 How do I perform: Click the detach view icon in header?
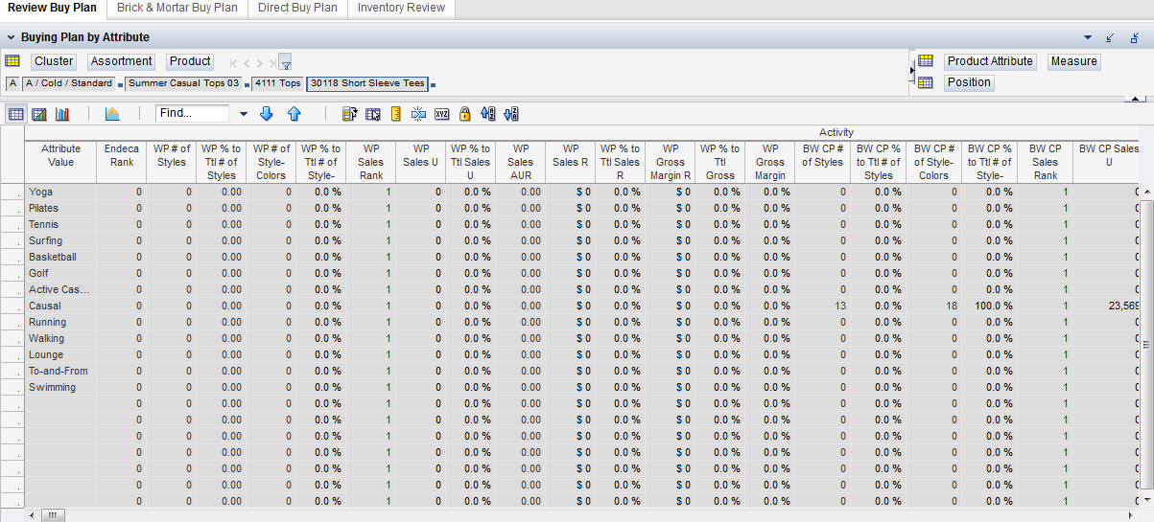(1135, 37)
